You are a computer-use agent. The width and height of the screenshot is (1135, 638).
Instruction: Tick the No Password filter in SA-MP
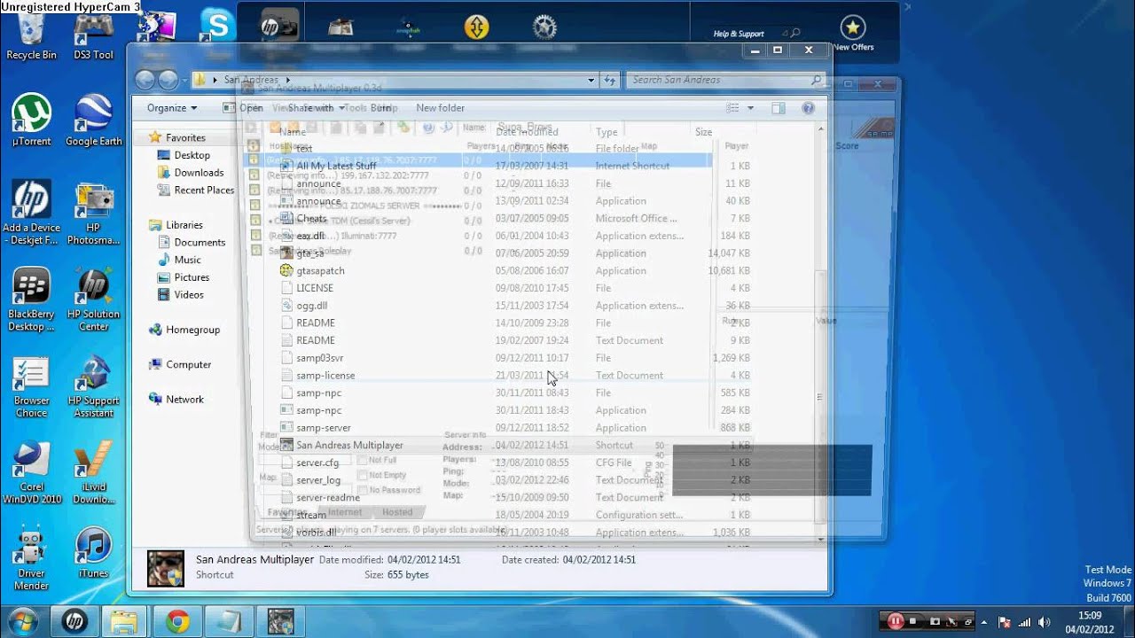click(x=362, y=490)
